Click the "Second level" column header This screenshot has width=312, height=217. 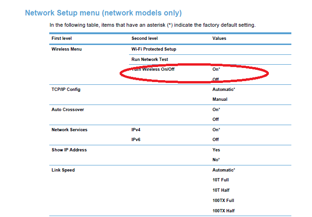coord(145,38)
